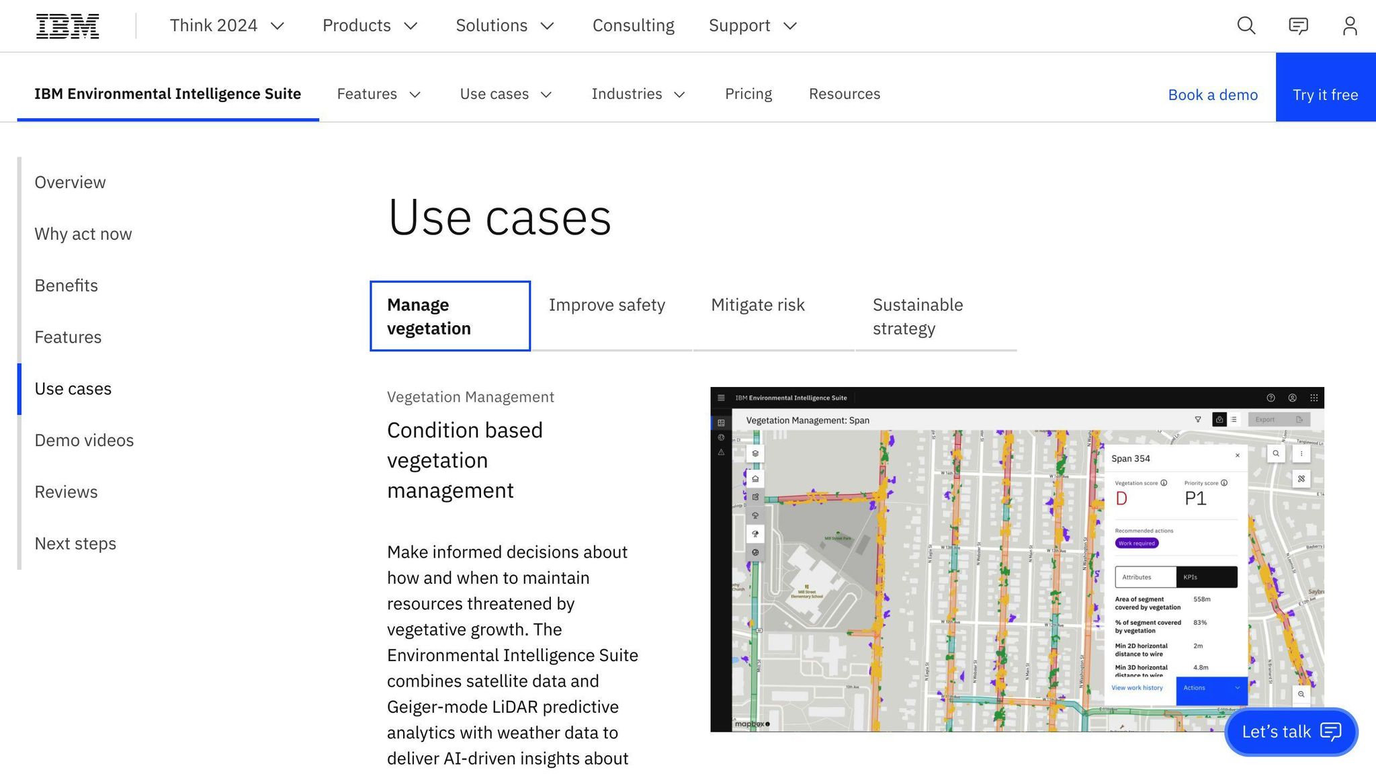Click the map overflow menu icon
The width and height of the screenshot is (1376, 774).
pyautogui.click(x=1301, y=454)
